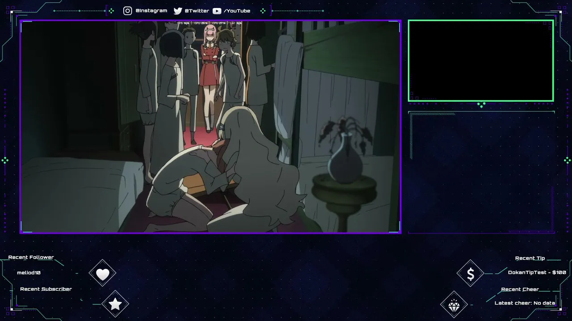The image size is (572, 321).
Task: Click the black webcam frame with green border
Action: pyautogui.click(x=481, y=61)
